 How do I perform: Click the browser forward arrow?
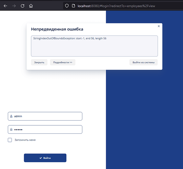[14, 6]
